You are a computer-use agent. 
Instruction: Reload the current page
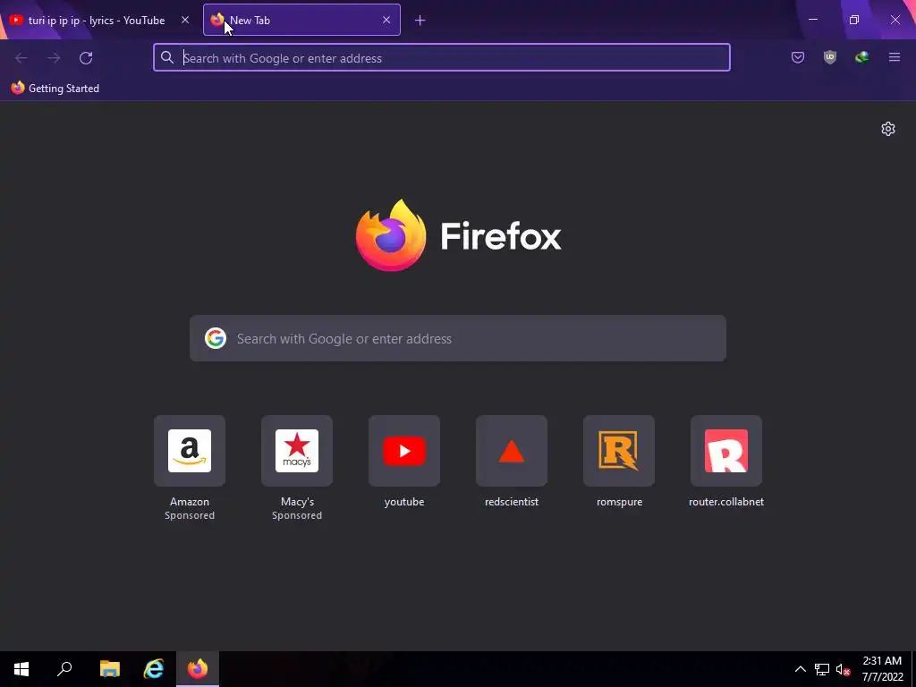point(86,58)
